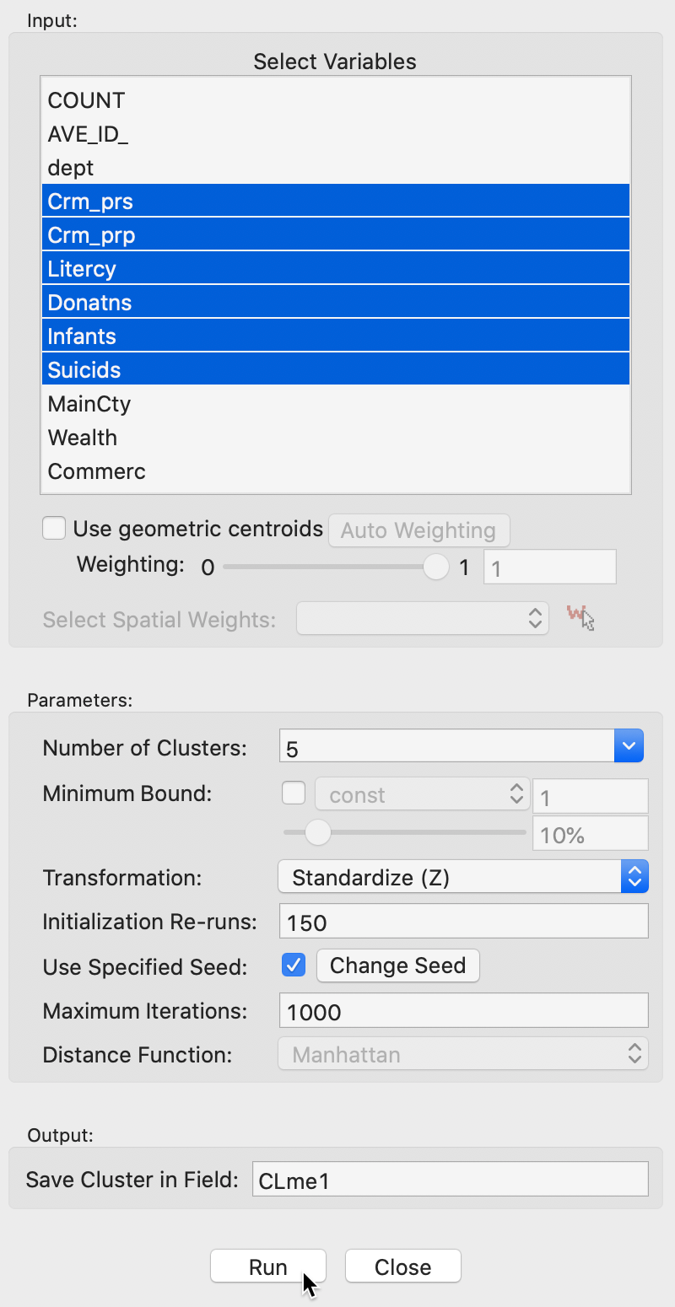Open the Distance Function dropdown
Viewport: 675px width, 1307px height.
pos(463,1054)
